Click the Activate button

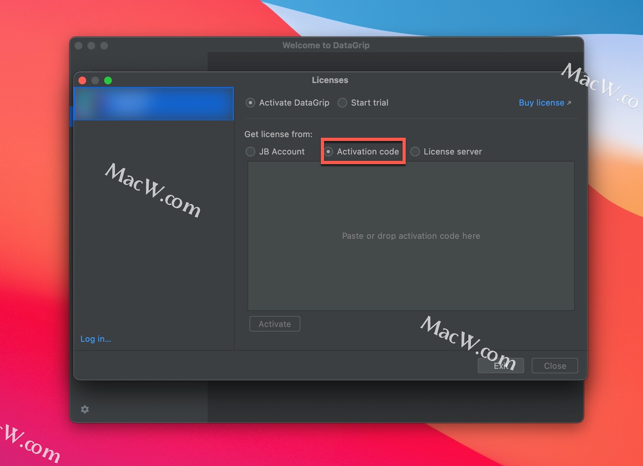(x=275, y=324)
